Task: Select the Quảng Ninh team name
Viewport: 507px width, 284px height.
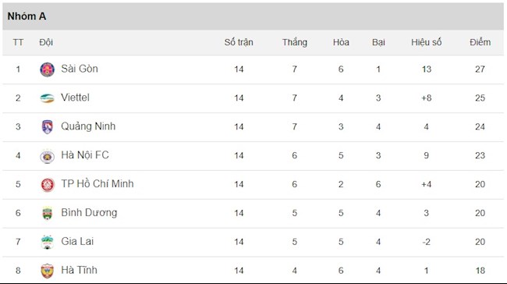Action: (x=88, y=126)
